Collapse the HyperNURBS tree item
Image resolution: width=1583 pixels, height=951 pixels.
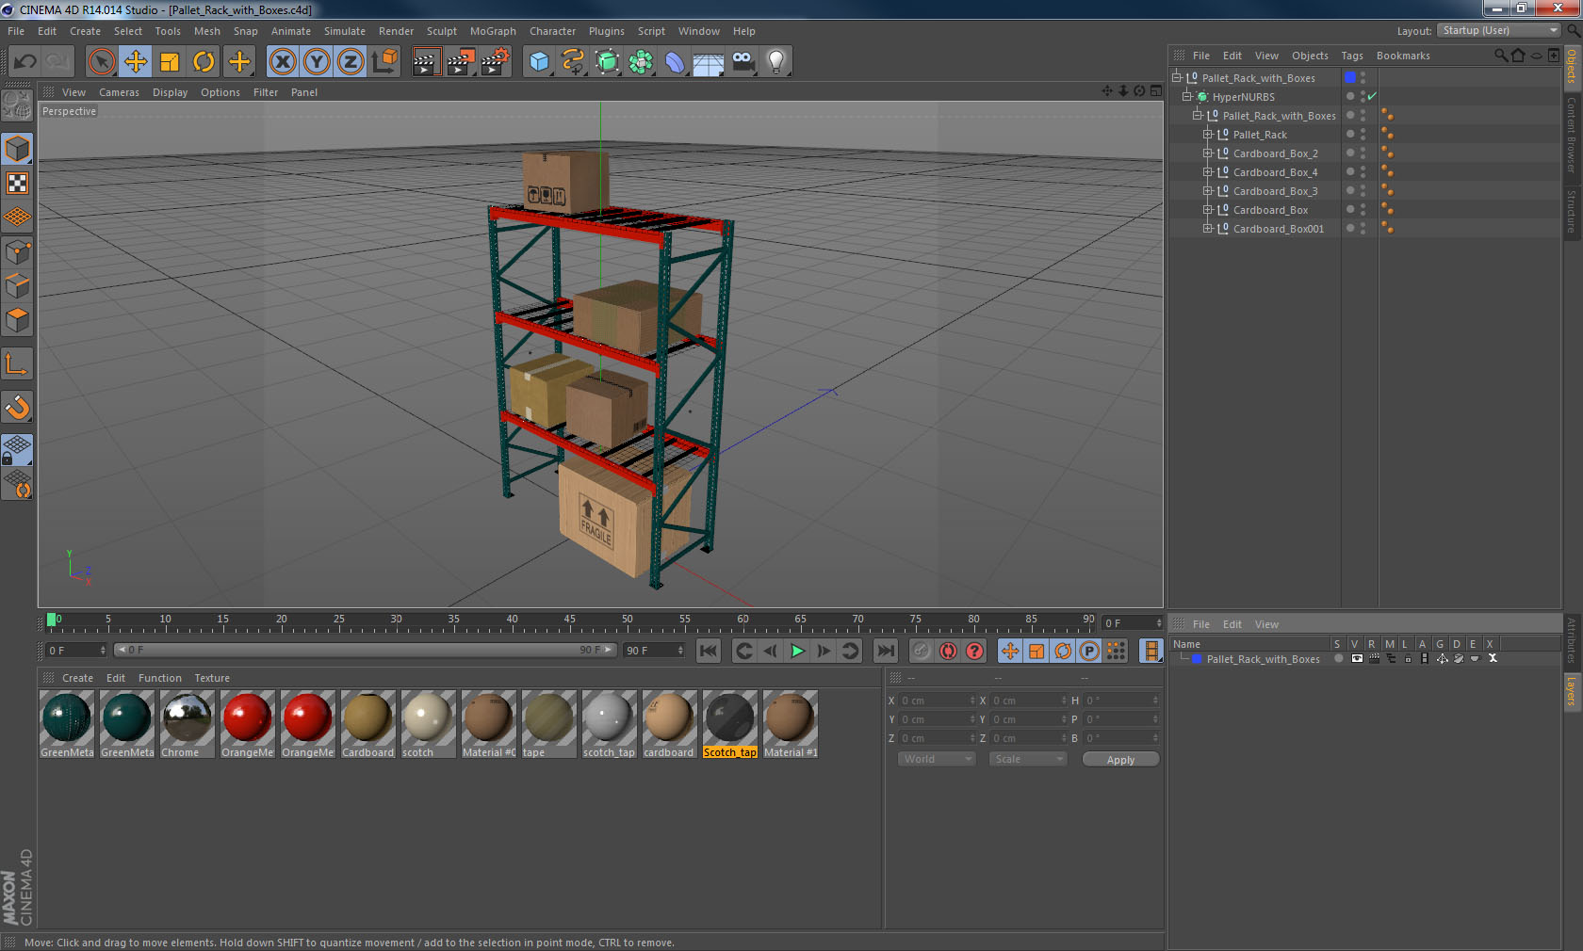(x=1187, y=97)
